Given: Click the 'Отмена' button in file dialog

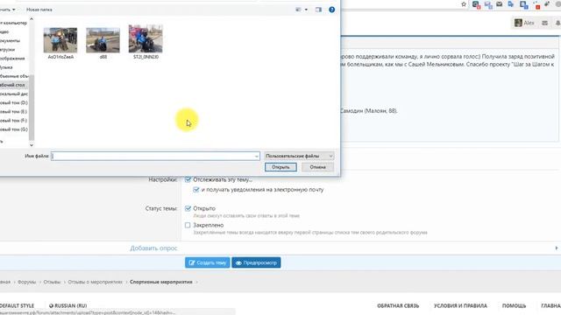Looking at the screenshot, I should [x=317, y=167].
